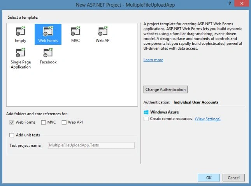The width and height of the screenshot is (251, 186).
Task: Open the help question mark button
Action: [x=230, y=4]
